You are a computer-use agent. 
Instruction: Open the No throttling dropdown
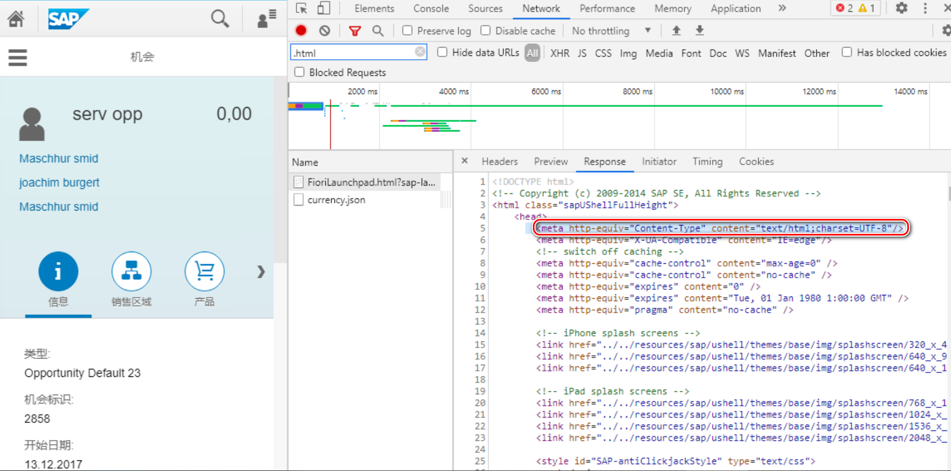(x=611, y=31)
